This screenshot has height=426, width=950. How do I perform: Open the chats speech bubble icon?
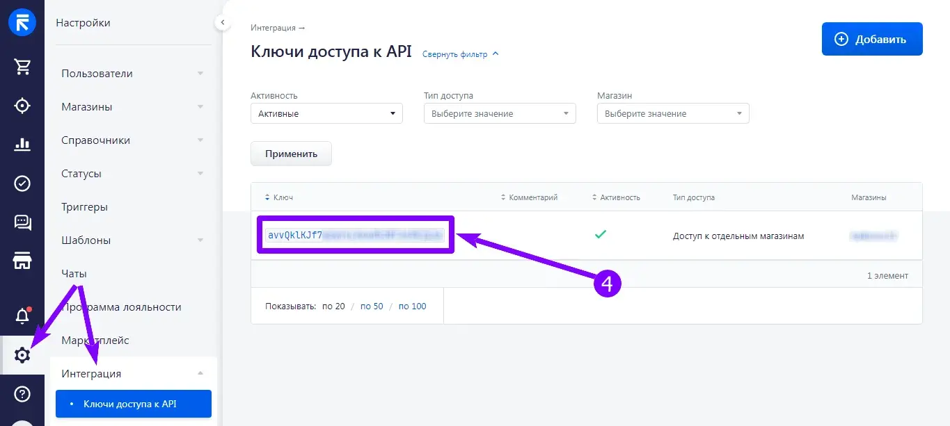point(22,222)
